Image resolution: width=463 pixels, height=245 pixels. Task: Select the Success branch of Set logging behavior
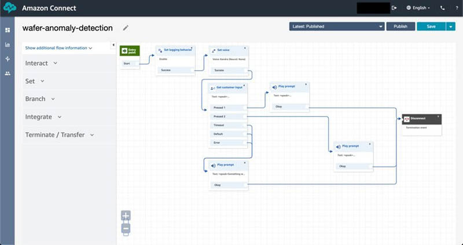point(176,70)
